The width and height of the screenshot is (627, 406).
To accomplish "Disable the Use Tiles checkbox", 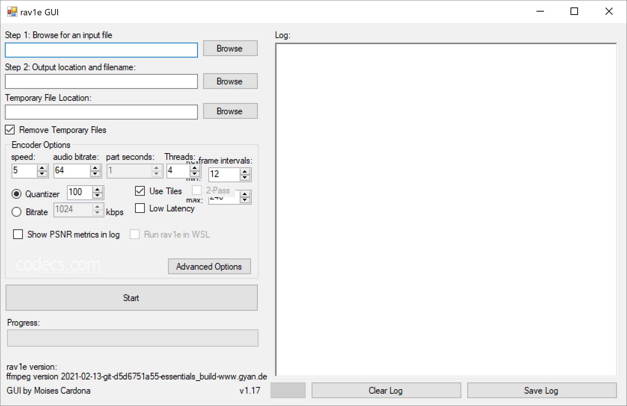I will (x=140, y=191).
